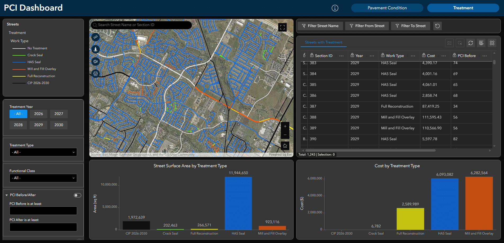Open the Streets with Treatment tab

[x=323, y=42]
